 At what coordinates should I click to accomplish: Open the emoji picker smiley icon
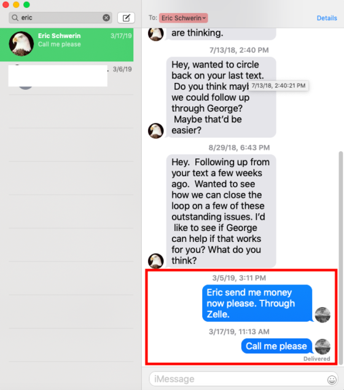pos(332,380)
